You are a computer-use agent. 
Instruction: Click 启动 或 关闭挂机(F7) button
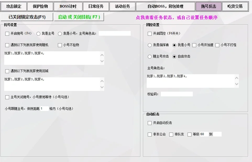click(79, 17)
